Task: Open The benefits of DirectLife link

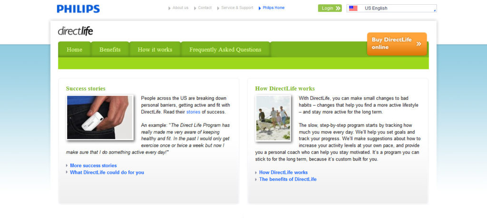Action: pos(288,179)
